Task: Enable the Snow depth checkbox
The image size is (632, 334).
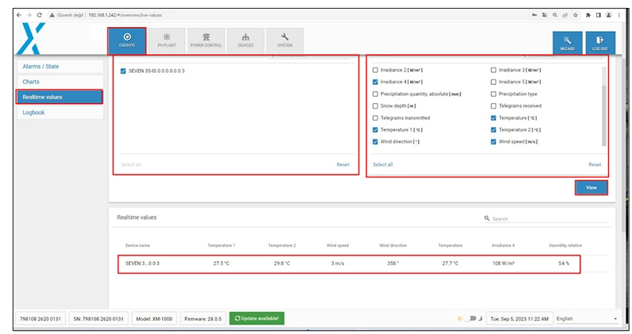Action: [375, 106]
